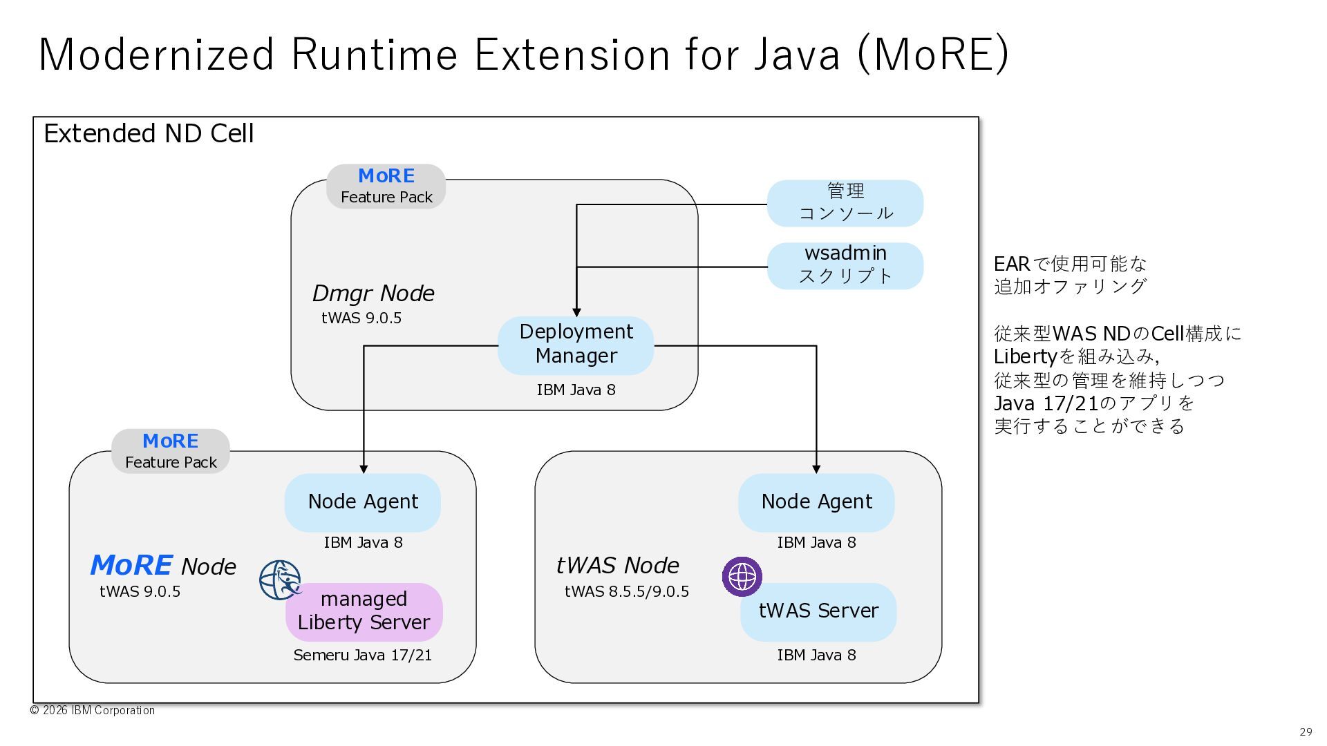Click the Dmgr Node label
This screenshot has width=1327, height=746.
click(373, 294)
